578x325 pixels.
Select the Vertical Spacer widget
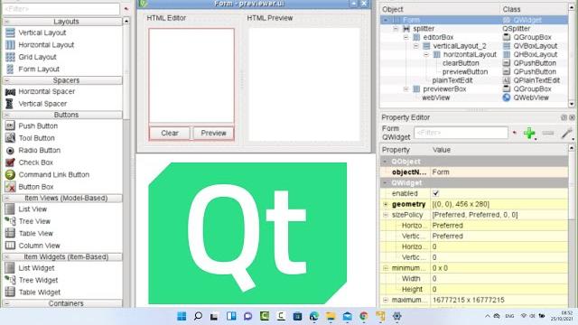tap(42, 104)
